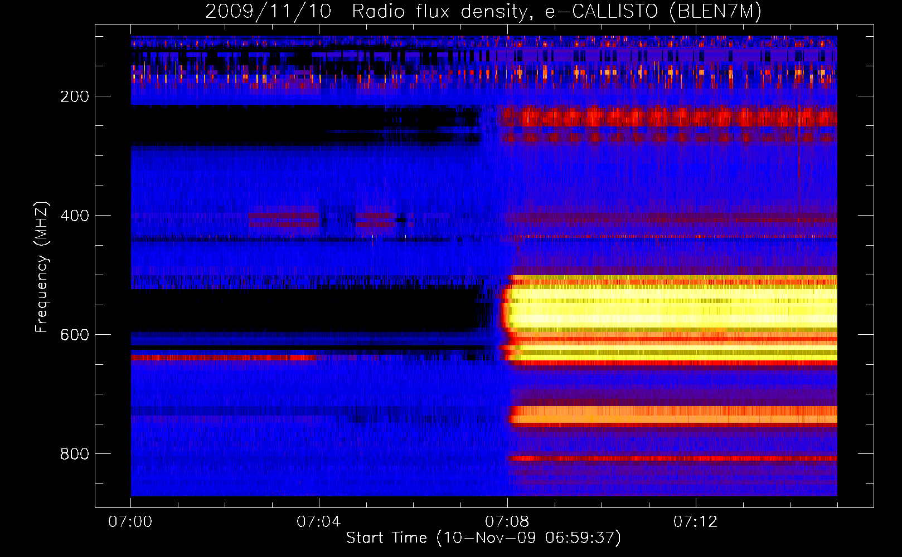Click the 'Start Time (10-Nov-09 06:59:37)' axis label

point(483,538)
